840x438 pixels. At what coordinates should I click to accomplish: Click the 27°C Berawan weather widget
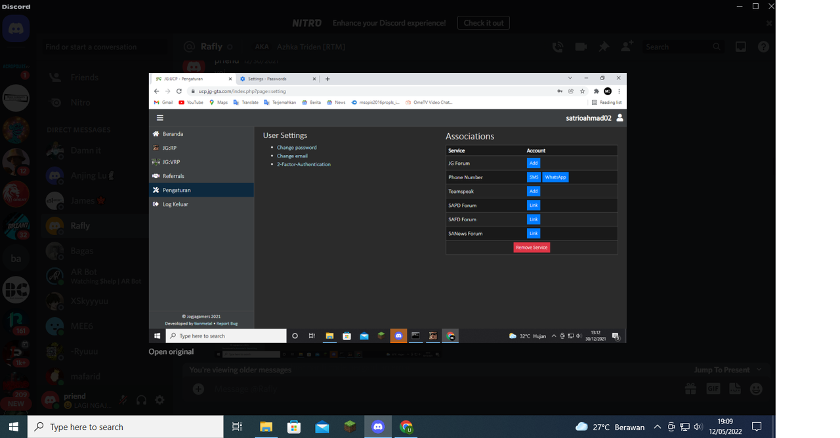coord(610,427)
